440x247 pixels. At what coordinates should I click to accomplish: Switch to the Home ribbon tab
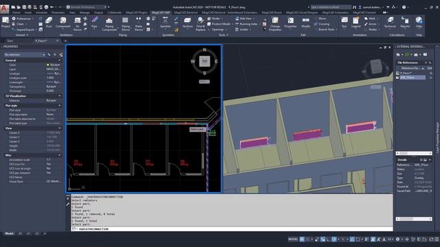point(16,12)
